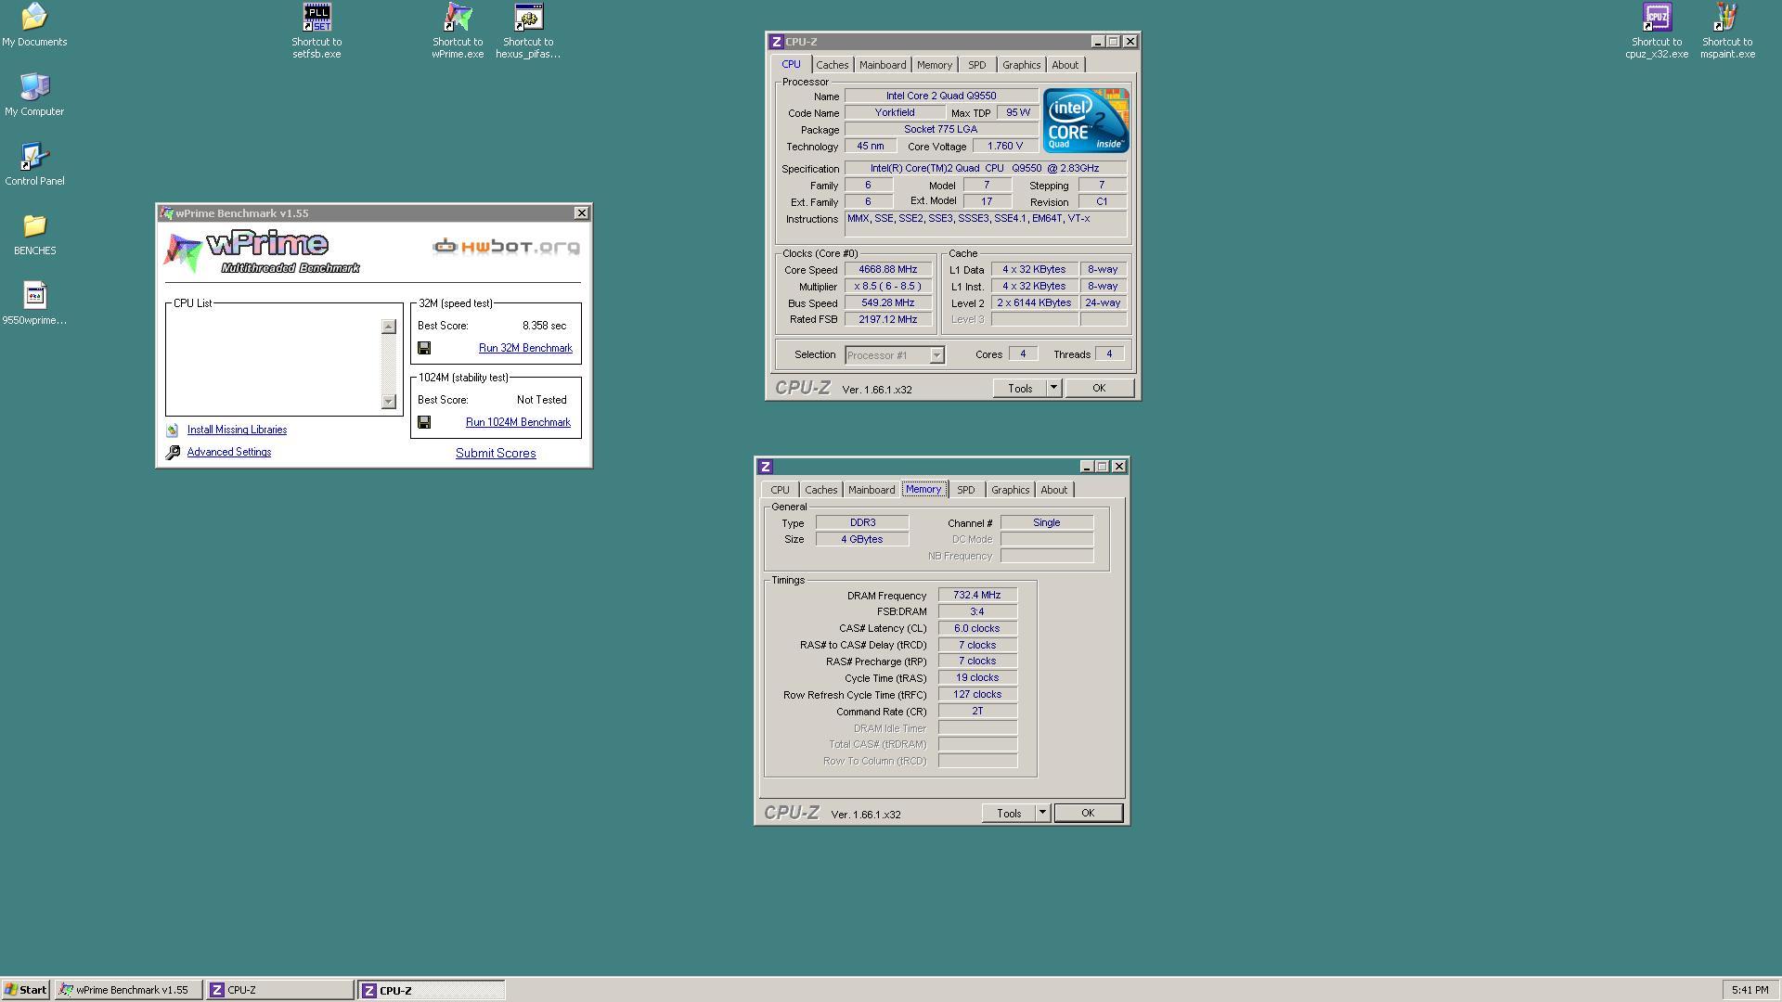This screenshot has height=1002, width=1782.
Task: Switch to About tab in upper CPU-Z
Action: click(x=1065, y=65)
